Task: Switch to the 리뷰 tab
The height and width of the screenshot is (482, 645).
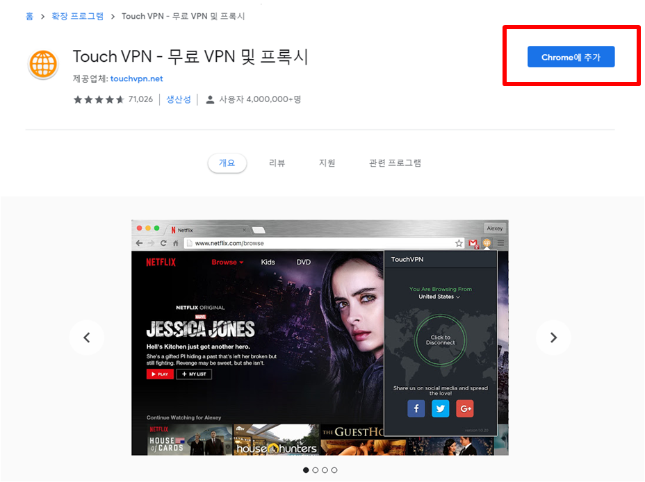Action: pos(277,163)
